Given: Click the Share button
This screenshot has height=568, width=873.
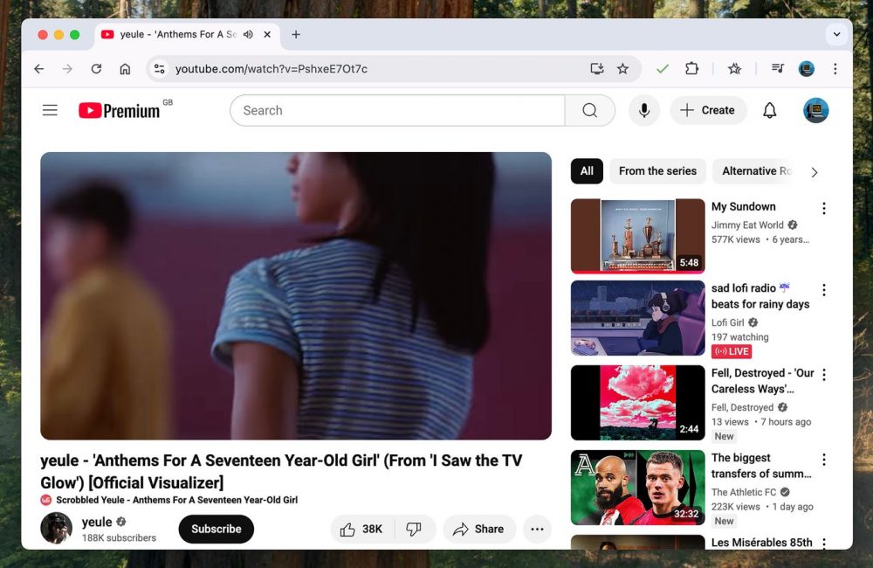Looking at the screenshot, I should pyautogui.click(x=478, y=529).
